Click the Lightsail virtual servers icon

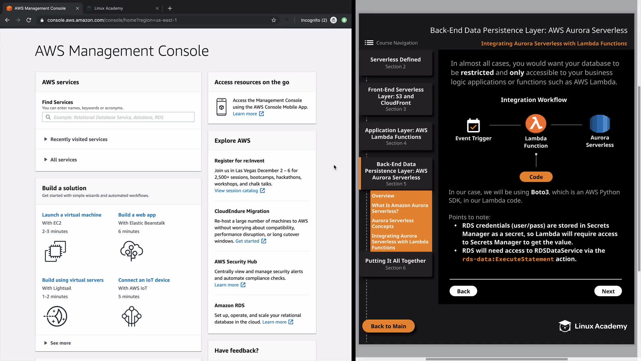coord(55,316)
